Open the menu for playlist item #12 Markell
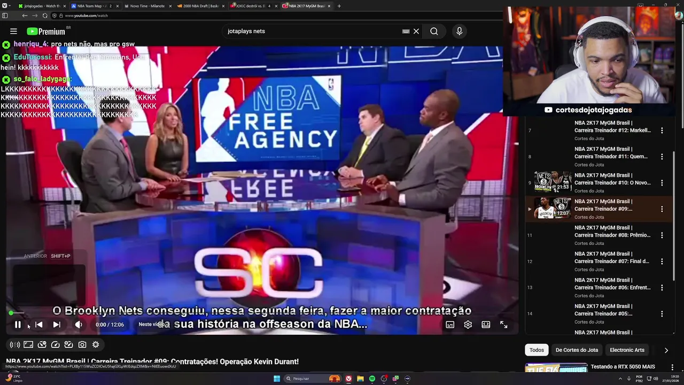This screenshot has width=684, height=385. tap(662, 130)
